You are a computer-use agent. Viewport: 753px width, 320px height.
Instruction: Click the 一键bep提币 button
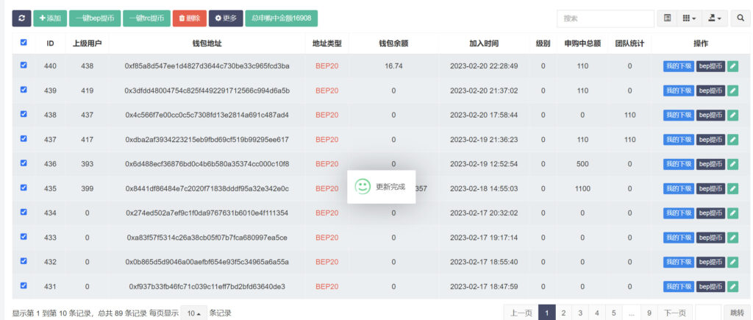point(95,18)
